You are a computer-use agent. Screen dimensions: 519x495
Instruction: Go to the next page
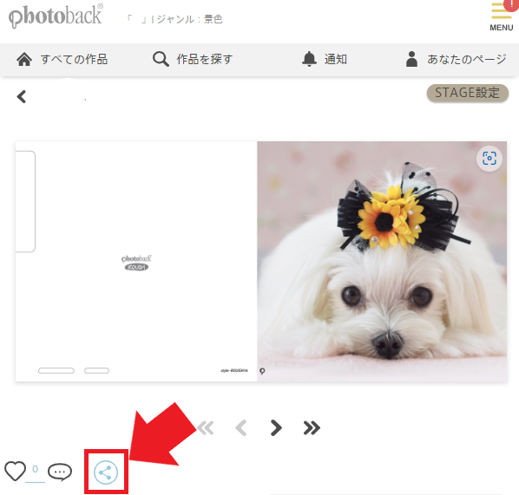[276, 428]
